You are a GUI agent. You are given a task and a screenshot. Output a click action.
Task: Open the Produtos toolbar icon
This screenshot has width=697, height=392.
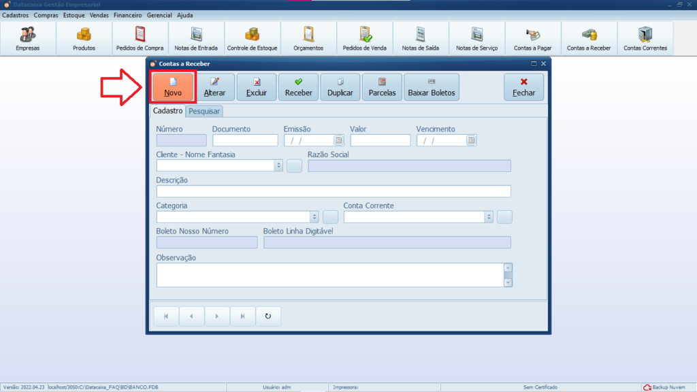(84, 38)
